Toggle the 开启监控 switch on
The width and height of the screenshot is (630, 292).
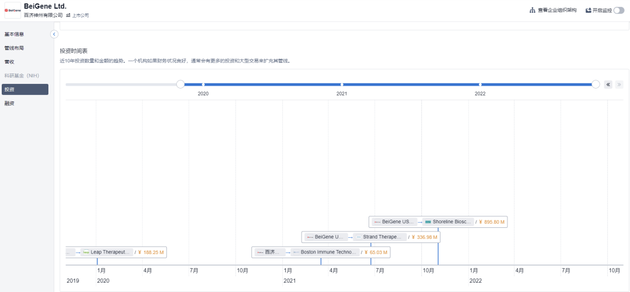coord(618,10)
